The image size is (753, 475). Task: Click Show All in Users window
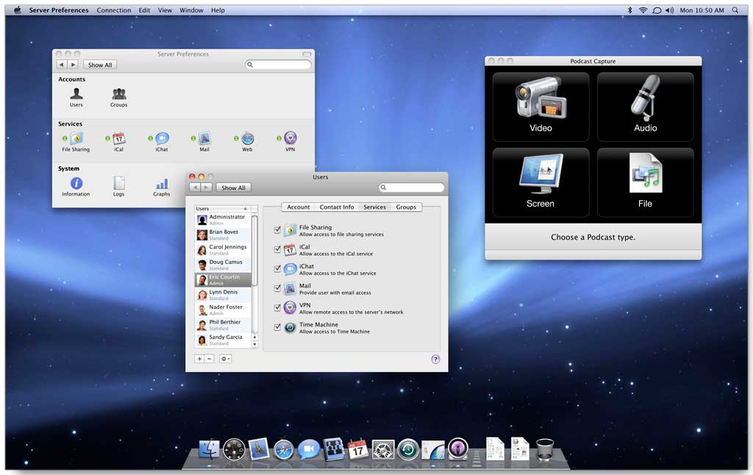pos(234,187)
